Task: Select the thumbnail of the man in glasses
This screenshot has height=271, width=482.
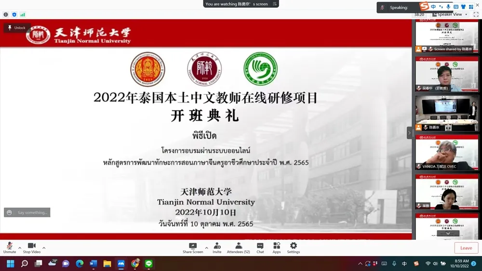Action: [x=447, y=74]
